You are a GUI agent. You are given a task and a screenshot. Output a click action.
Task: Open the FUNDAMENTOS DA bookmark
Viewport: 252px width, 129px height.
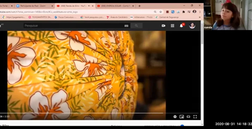click(40, 17)
